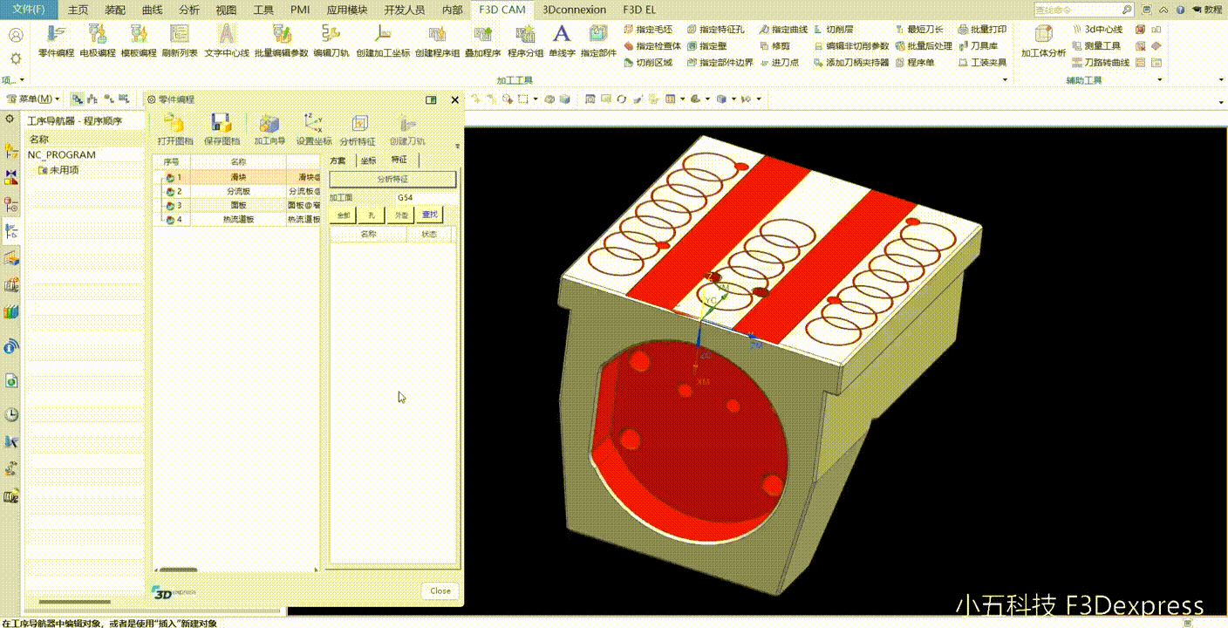Open the 刀具库 tool library
This screenshot has width=1228, height=628.
click(977, 46)
